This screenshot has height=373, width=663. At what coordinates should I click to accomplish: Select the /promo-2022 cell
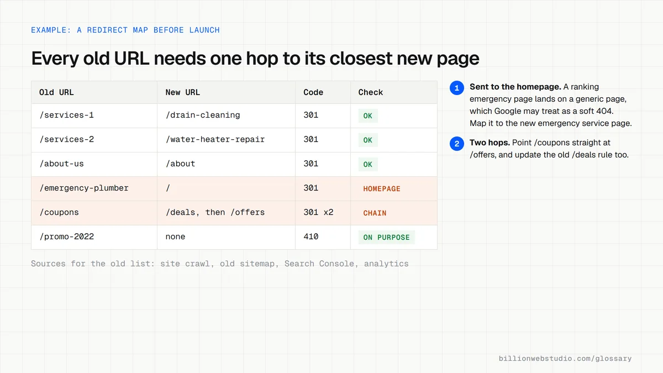tap(94, 237)
